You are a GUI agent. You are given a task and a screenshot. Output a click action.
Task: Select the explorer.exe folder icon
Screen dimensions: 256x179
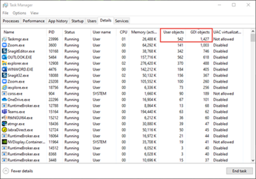pos(5,63)
